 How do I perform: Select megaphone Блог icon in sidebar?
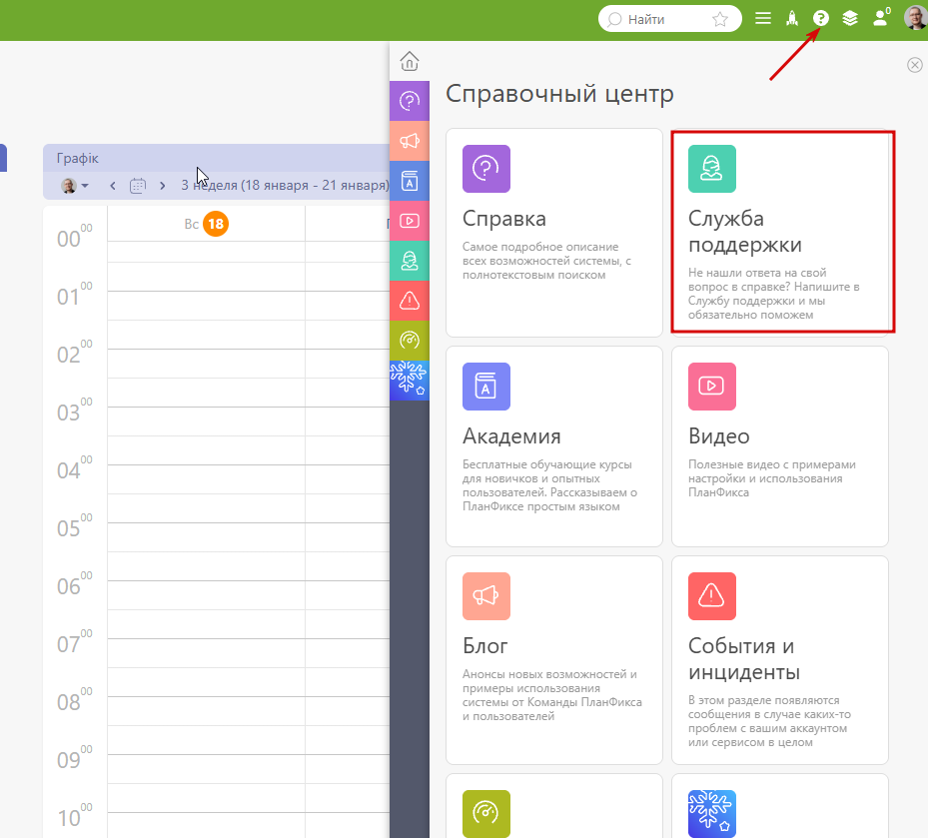[409, 141]
